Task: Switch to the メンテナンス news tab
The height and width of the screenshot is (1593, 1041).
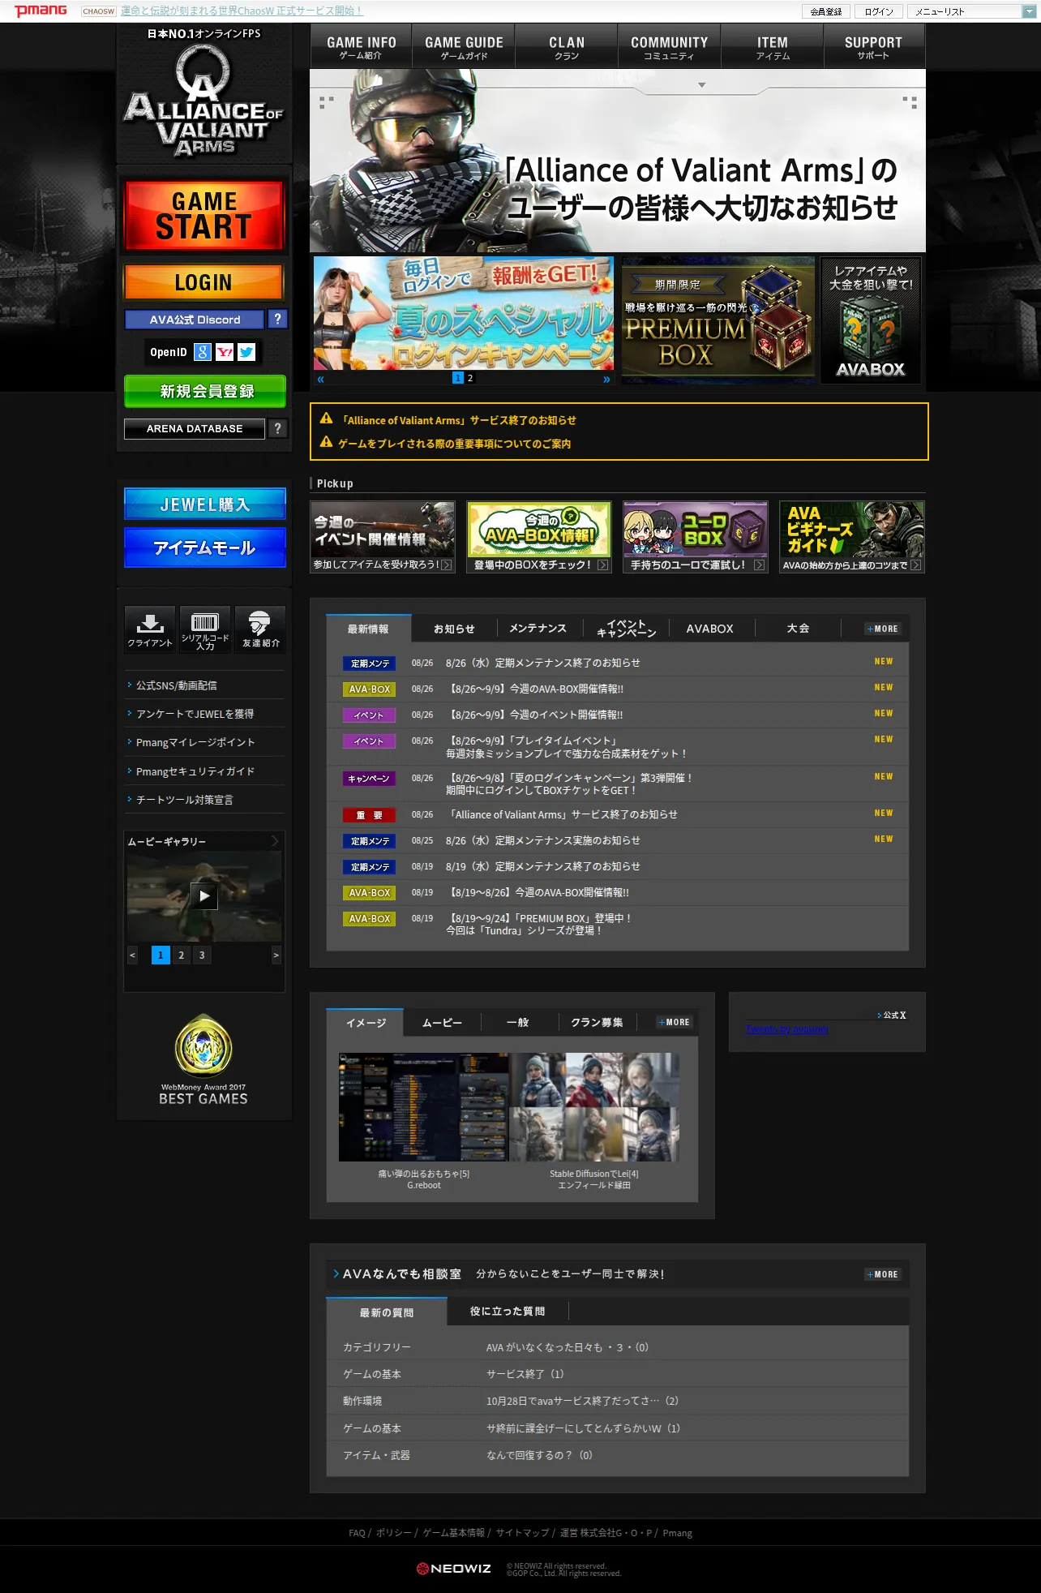Action: (x=538, y=629)
